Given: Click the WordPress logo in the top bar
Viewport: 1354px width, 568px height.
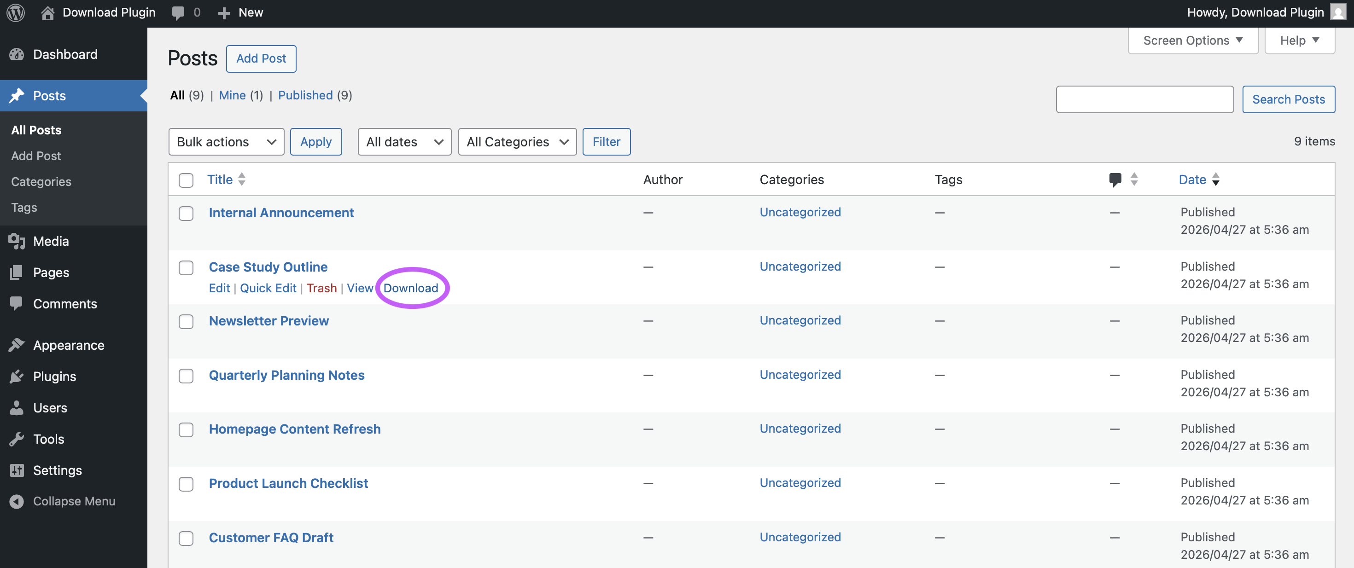Looking at the screenshot, I should pos(15,12).
